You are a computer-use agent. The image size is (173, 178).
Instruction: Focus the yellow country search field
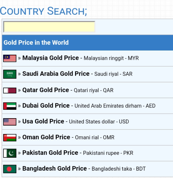coord(49,27)
